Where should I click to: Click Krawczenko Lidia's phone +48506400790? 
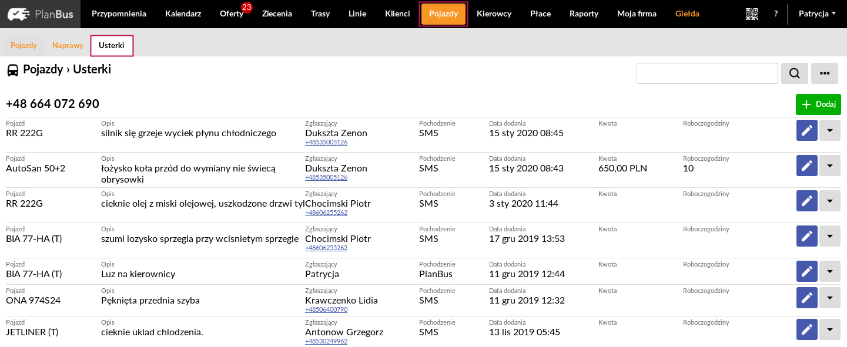click(x=326, y=309)
